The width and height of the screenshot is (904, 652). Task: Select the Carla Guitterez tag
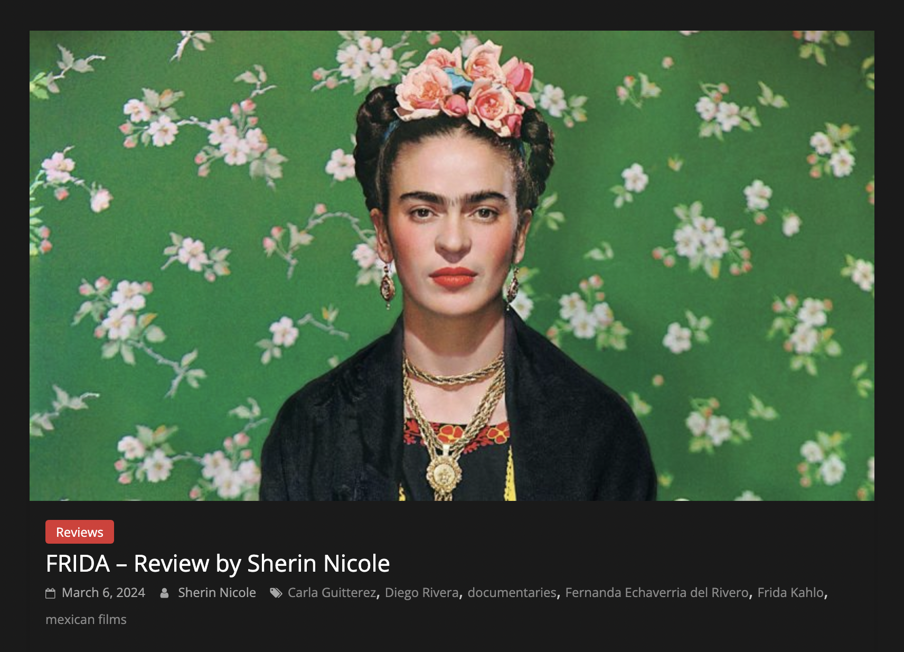coord(332,593)
